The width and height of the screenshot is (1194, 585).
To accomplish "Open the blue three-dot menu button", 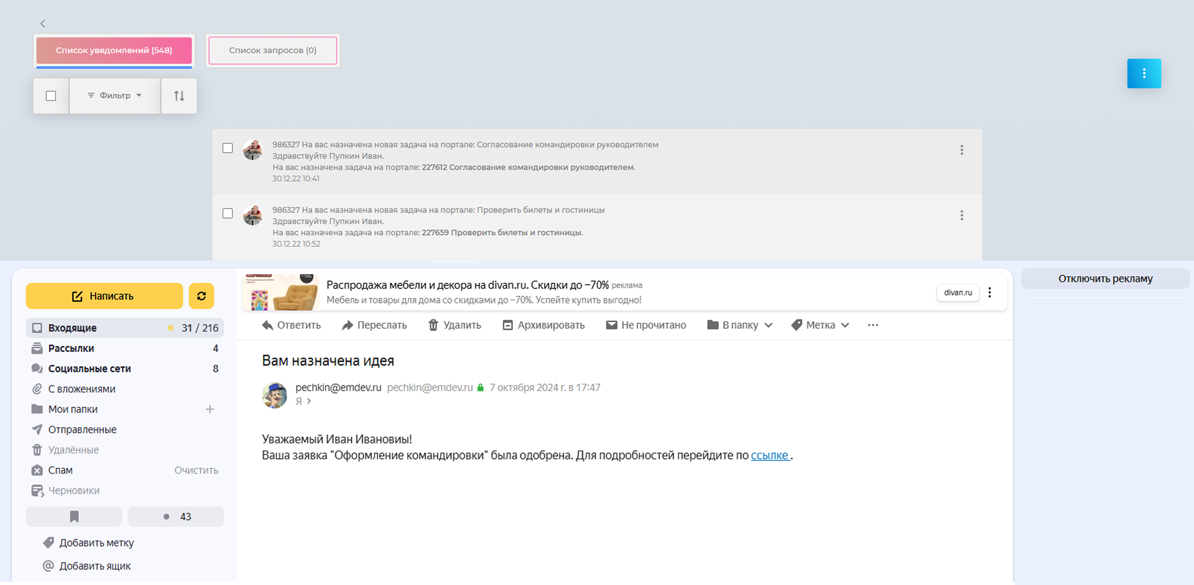I will [1144, 73].
